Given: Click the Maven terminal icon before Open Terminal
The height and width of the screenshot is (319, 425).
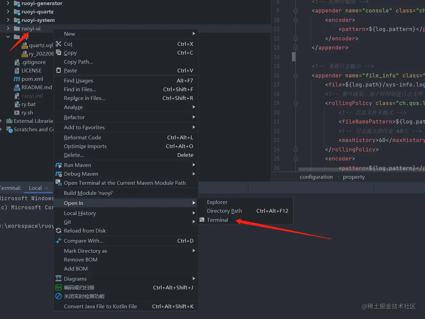Looking at the screenshot, I should pyautogui.click(x=59, y=183).
